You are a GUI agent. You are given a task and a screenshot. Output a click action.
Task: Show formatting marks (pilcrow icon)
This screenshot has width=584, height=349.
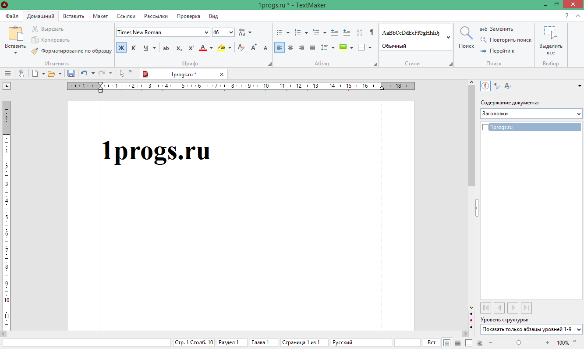tap(372, 32)
